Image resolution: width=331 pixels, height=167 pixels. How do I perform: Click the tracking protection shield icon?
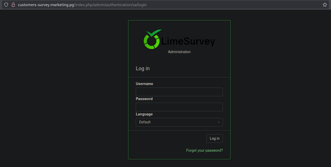pos(6,5)
